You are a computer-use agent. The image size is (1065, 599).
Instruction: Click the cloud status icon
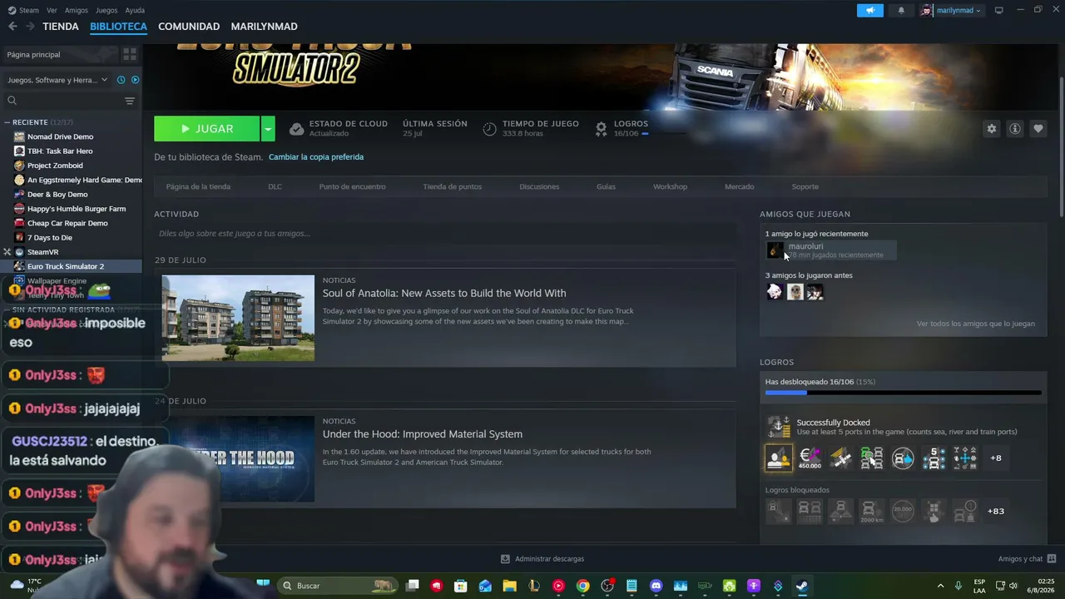point(296,129)
